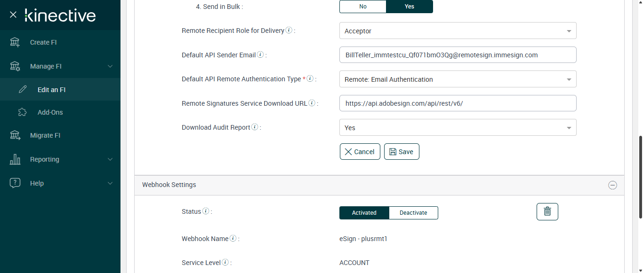Click the Create FI bank icon
The image size is (643, 273).
coord(15,42)
